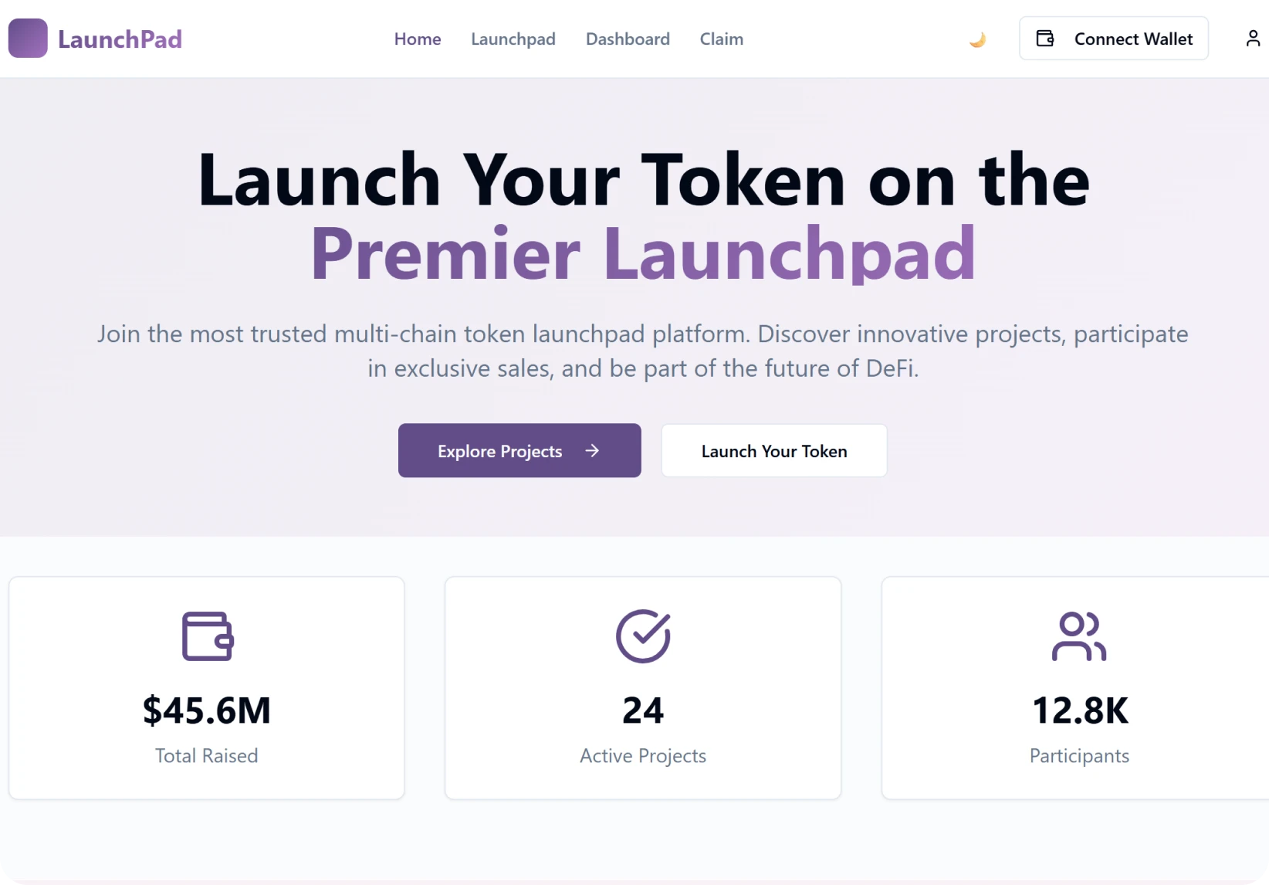Click the LaunchPad brand text to go home
The width and height of the screenshot is (1269, 885).
click(119, 39)
